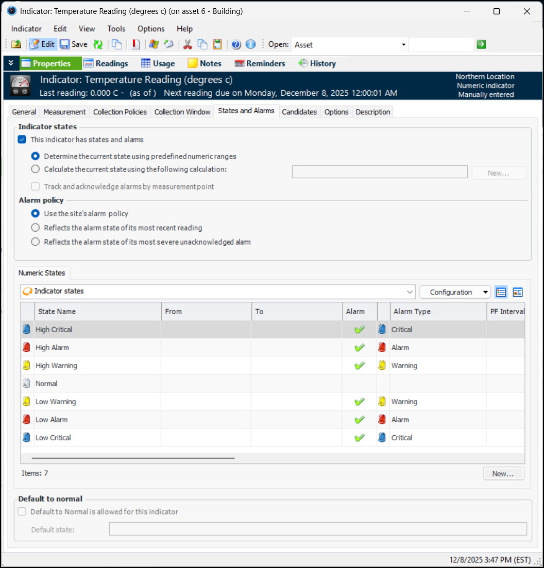The width and height of the screenshot is (544, 568).
Task: Click the scissors cut icon
Action: click(x=188, y=44)
